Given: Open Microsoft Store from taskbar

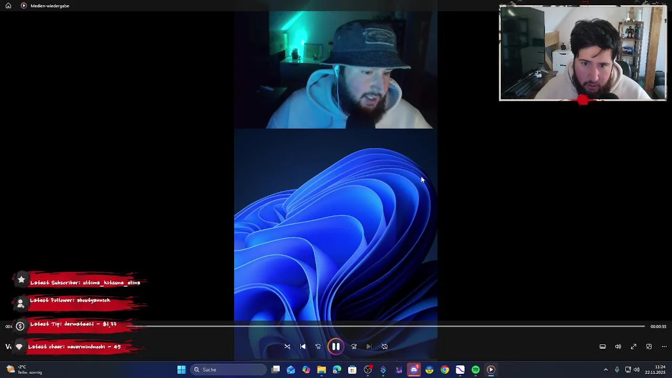Looking at the screenshot, I should [x=352, y=370].
